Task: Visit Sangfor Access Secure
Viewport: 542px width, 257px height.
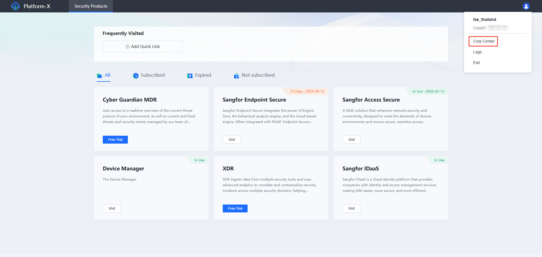Action: tap(351, 140)
